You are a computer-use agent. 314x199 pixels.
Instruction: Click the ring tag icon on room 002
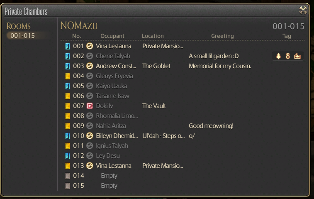[288, 56]
